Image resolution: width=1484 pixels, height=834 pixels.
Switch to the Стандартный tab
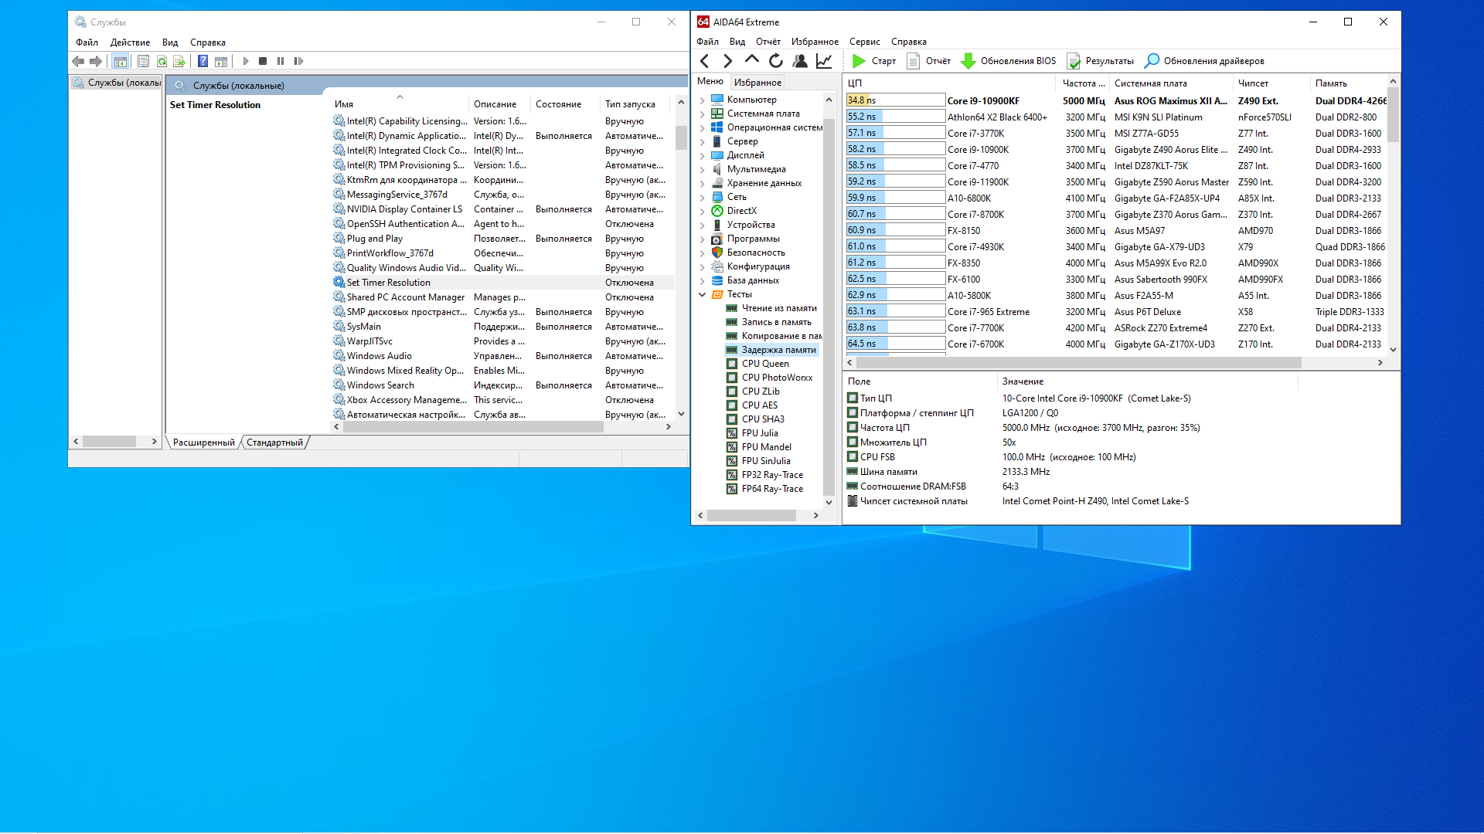(x=274, y=442)
